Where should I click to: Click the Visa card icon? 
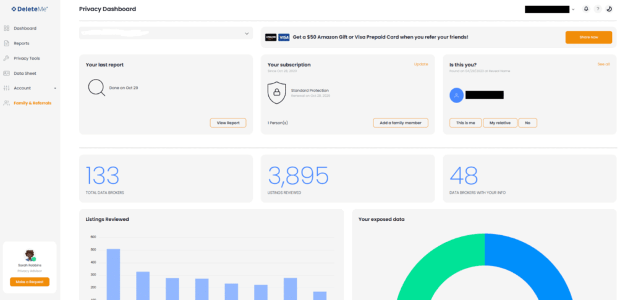click(284, 37)
